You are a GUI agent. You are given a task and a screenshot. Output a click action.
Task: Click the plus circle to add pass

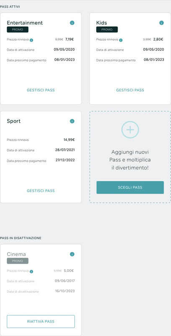(130, 130)
